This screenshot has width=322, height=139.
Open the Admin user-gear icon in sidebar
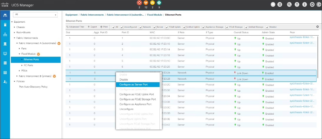tap(5, 82)
